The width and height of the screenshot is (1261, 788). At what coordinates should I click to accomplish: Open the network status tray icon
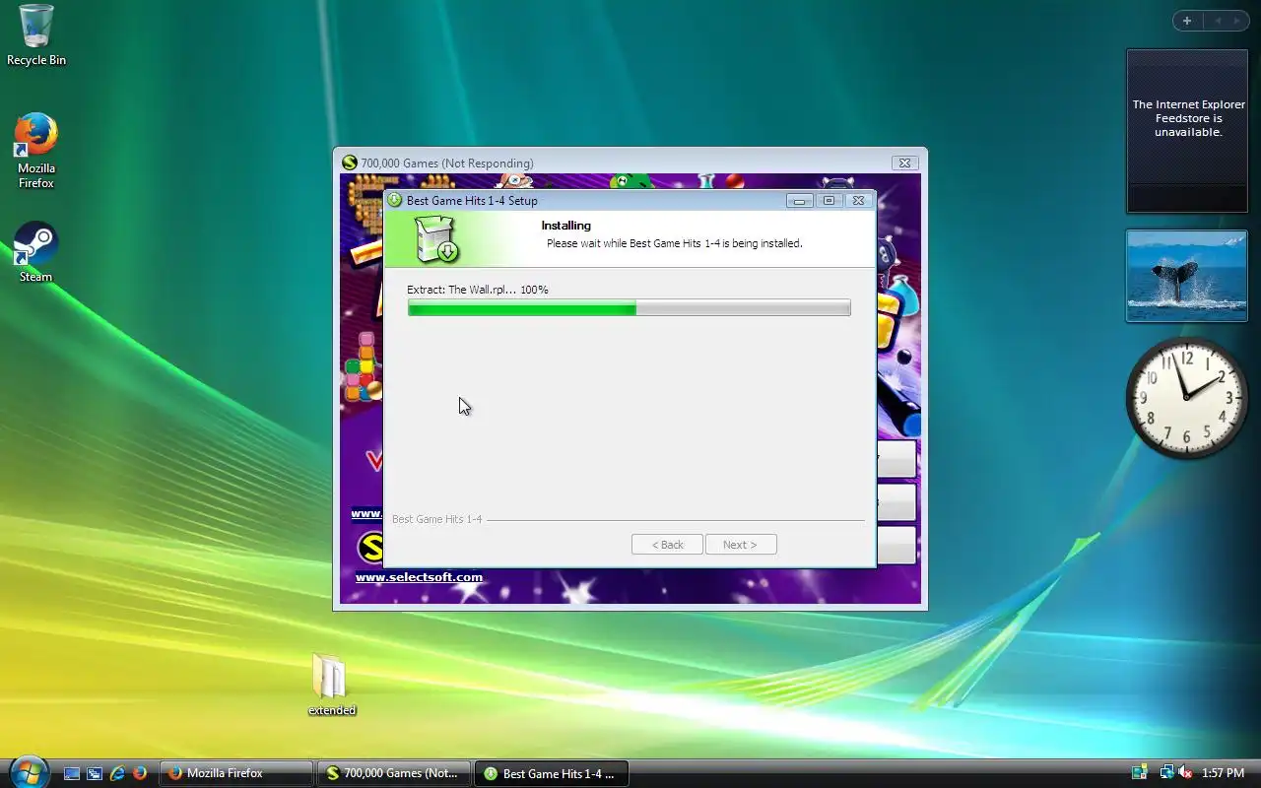click(1166, 773)
